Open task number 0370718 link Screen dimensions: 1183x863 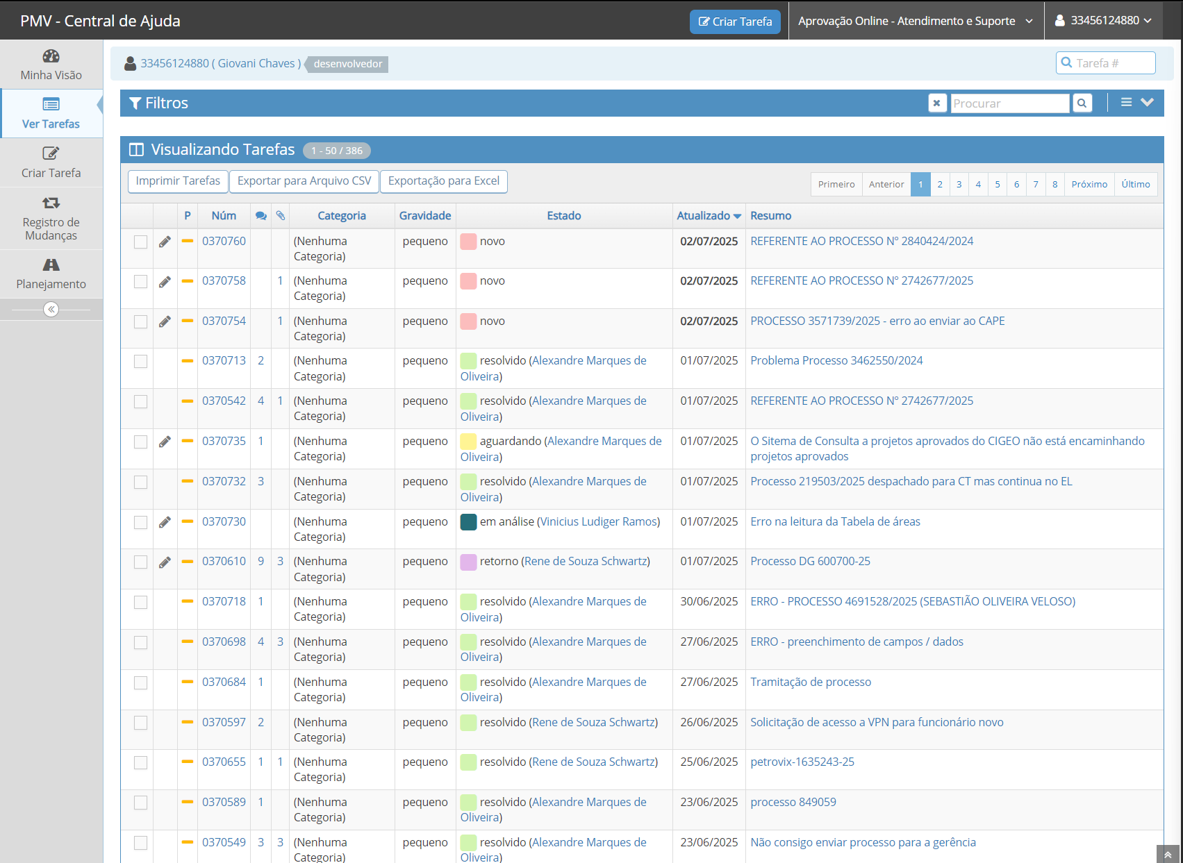224,602
